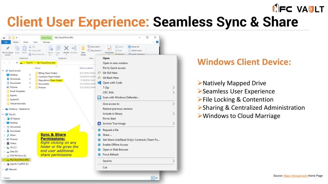This screenshot has height=184, width=328.
Task: Switch to details view in the status bar
Action: pyautogui.click(x=153, y=178)
